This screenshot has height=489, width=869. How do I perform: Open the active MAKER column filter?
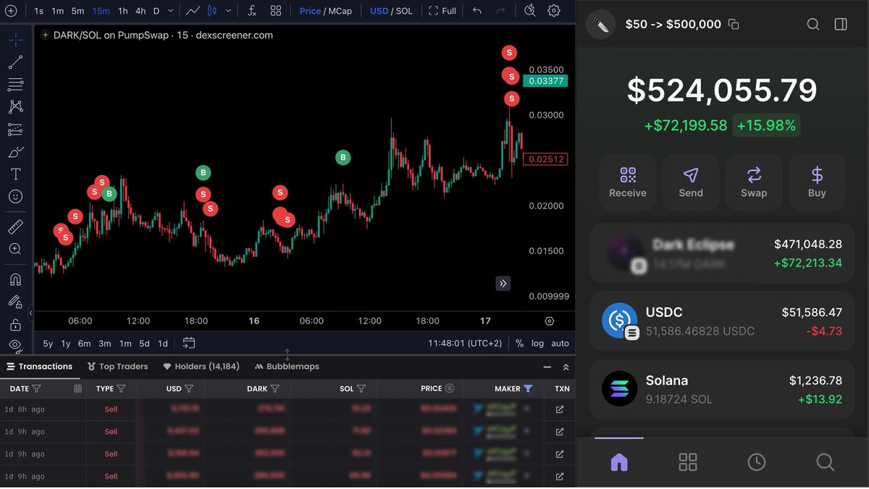tap(528, 388)
